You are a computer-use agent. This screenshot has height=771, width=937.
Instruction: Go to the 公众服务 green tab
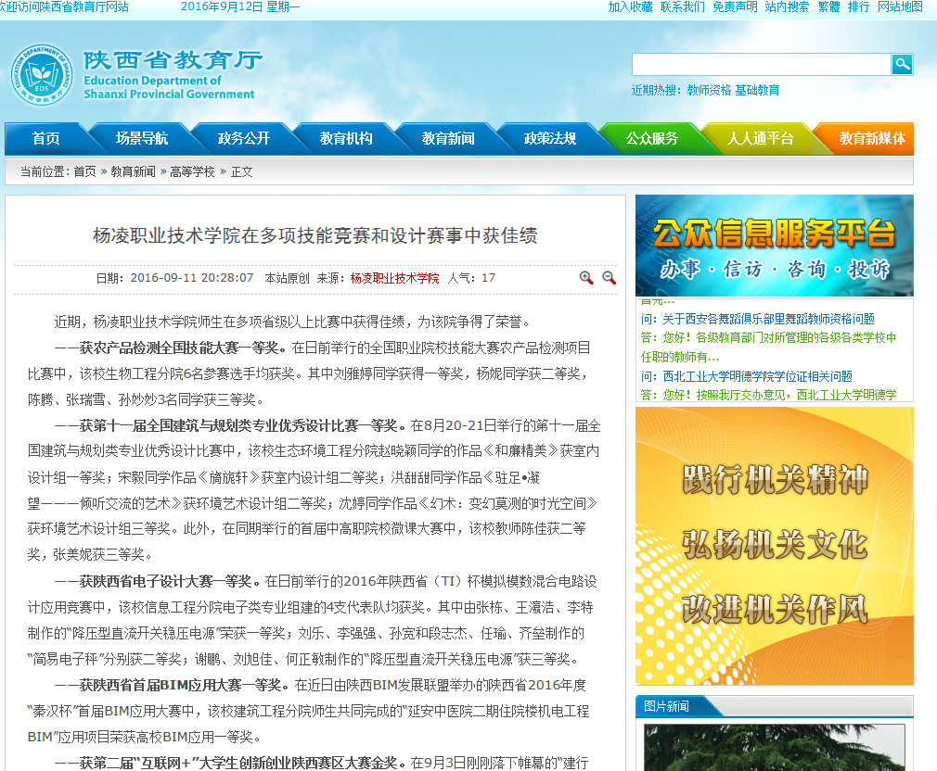coord(651,139)
